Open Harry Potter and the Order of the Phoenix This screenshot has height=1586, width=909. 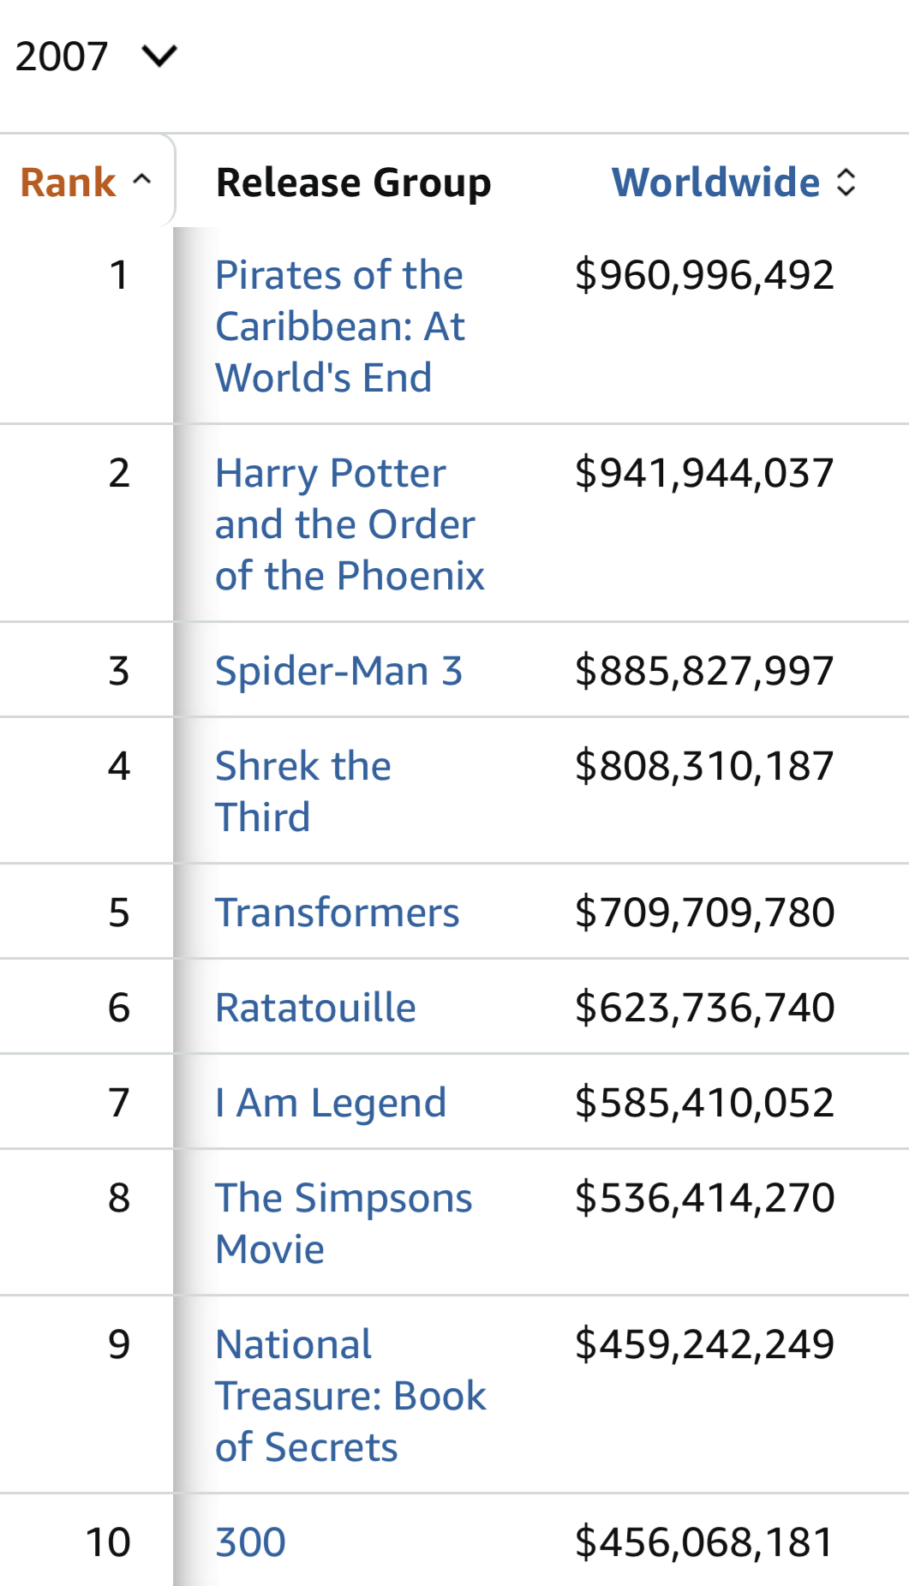[x=349, y=524]
